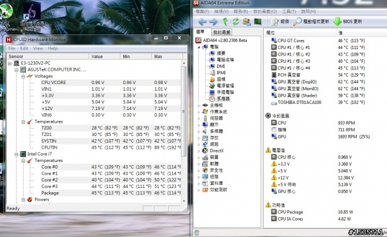Image resolution: width=387 pixels, height=237 pixels.
Task: Open the 工具(T) menu in AIDA64
Action: (289, 11)
